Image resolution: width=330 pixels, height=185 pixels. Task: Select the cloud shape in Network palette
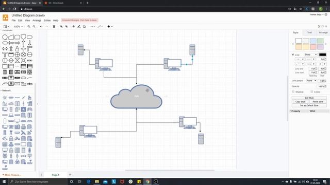pyautogui.click(x=11, y=104)
